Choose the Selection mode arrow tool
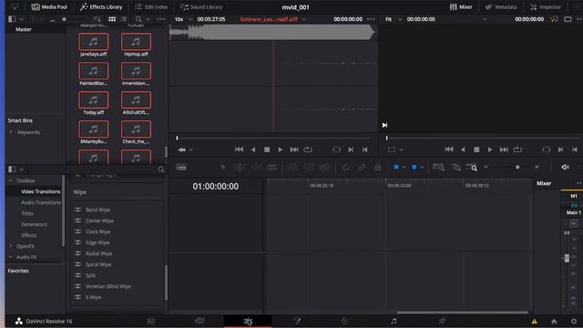Screen dimensions: 583x328 tap(223, 168)
